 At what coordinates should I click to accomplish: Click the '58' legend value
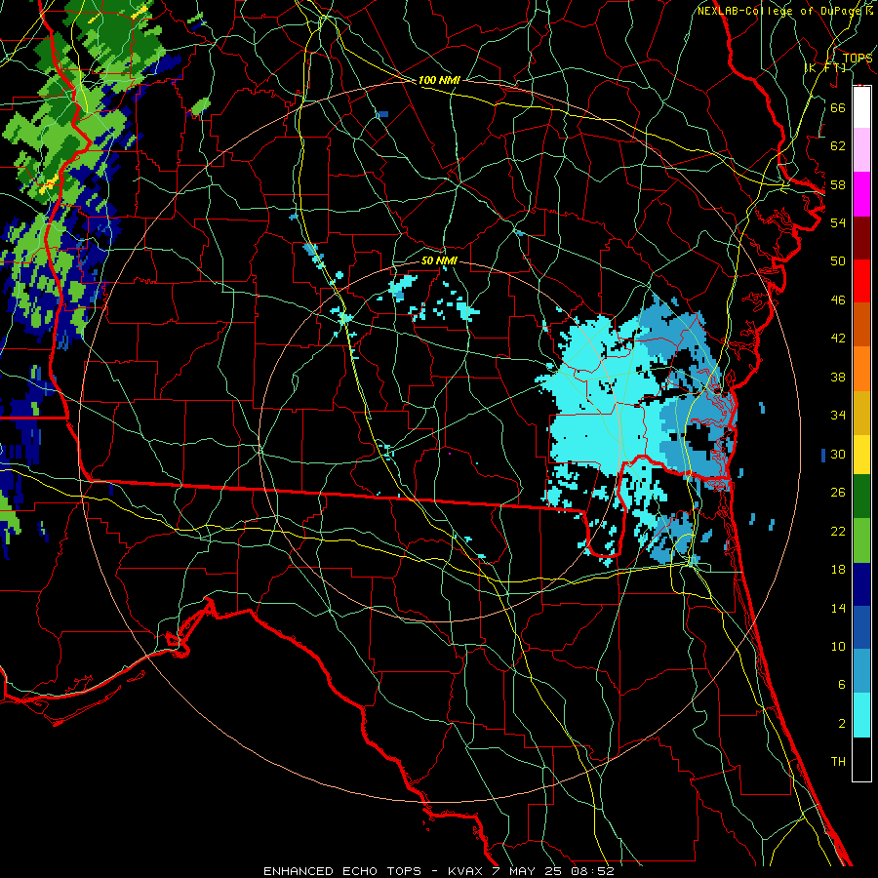tap(838, 184)
